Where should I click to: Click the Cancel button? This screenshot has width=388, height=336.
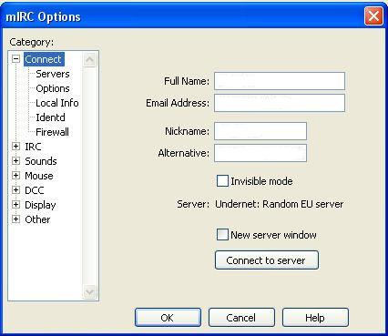click(241, 318)
